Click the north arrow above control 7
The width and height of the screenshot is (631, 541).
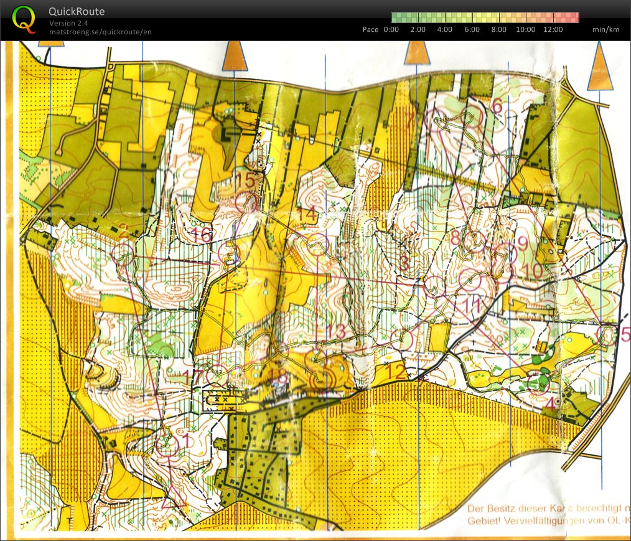click(x=417, y=54)
